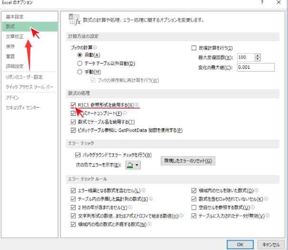Confirm settings with the OK button
The width and height of the screenshot is (288, 250).
(240, 245)
